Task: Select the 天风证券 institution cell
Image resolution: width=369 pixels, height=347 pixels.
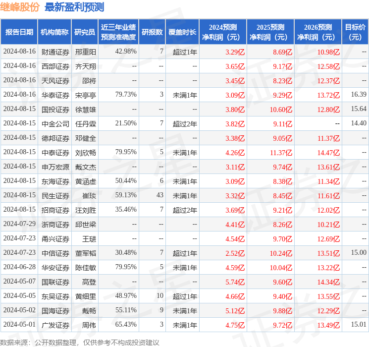Action: (x=55, y=81)
